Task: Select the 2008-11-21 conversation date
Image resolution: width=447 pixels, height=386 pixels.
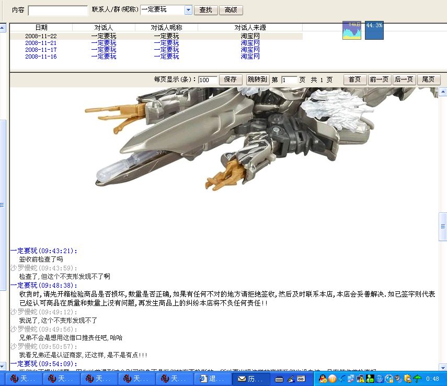Action: [x=41, y=43]
